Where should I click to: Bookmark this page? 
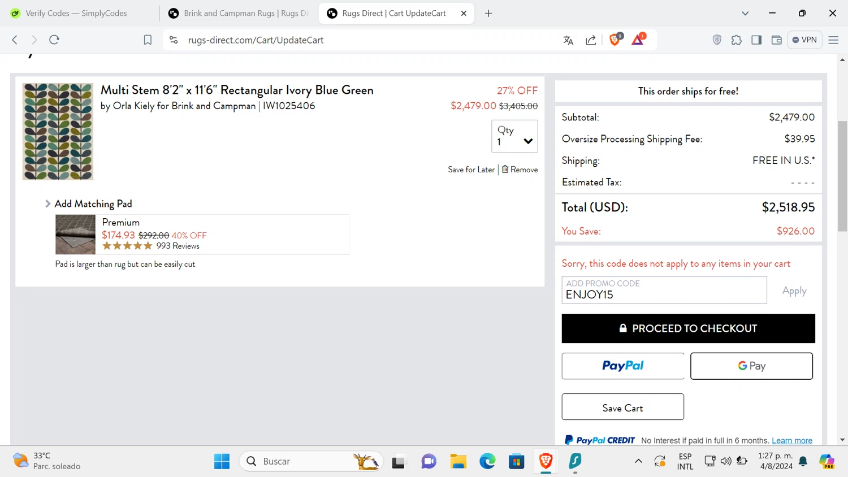coord(148,40)
